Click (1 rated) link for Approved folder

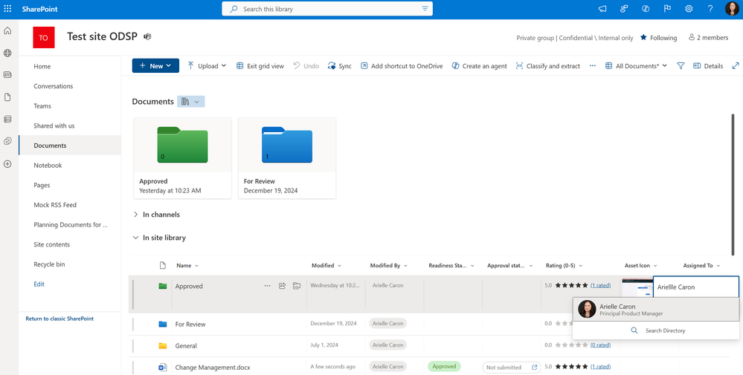point(600,285)
